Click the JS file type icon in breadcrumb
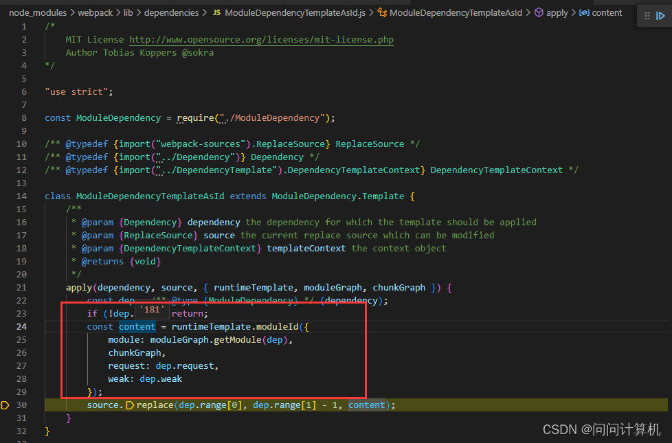The height and width of the screenshot is (443, 672). coord(217,13)
